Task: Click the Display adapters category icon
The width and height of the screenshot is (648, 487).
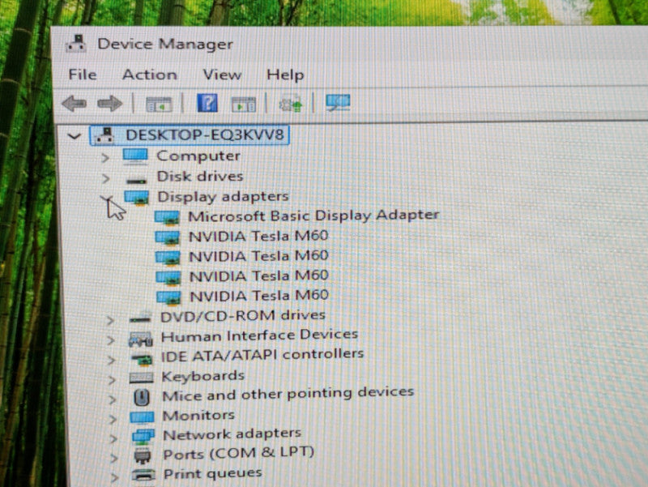Action: click(x=137, y=198)
